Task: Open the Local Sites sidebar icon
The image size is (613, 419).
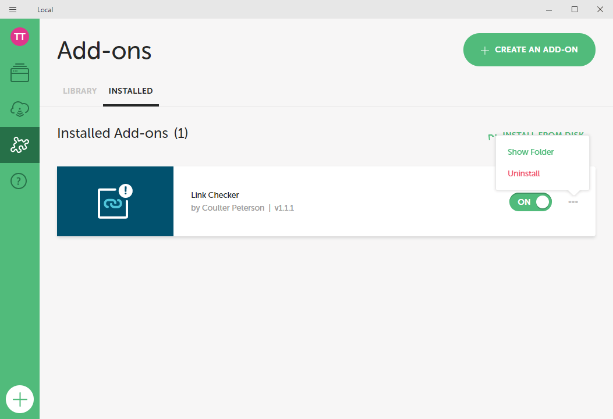Action: (20, 73)
